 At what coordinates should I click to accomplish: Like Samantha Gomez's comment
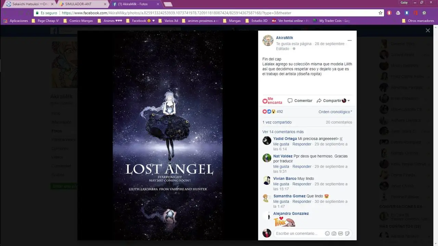pos(281,202)
